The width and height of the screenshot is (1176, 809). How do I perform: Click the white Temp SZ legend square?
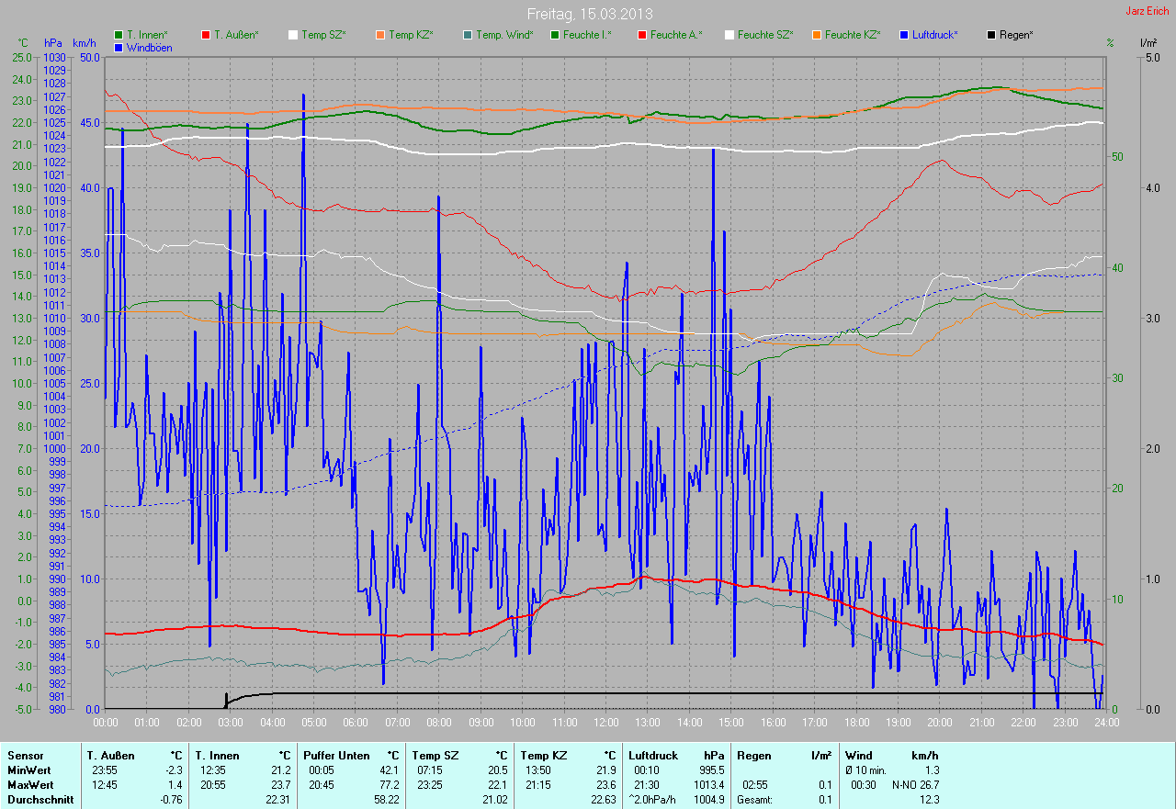[293, 35]
